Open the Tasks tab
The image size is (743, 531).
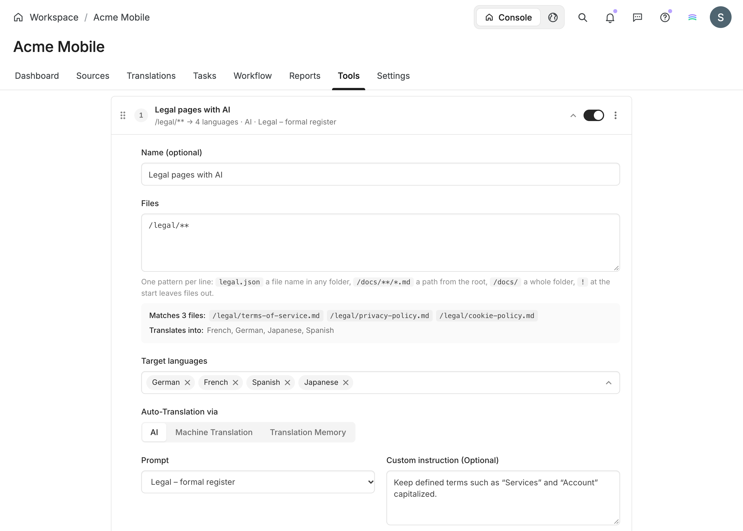click(205, 76)
